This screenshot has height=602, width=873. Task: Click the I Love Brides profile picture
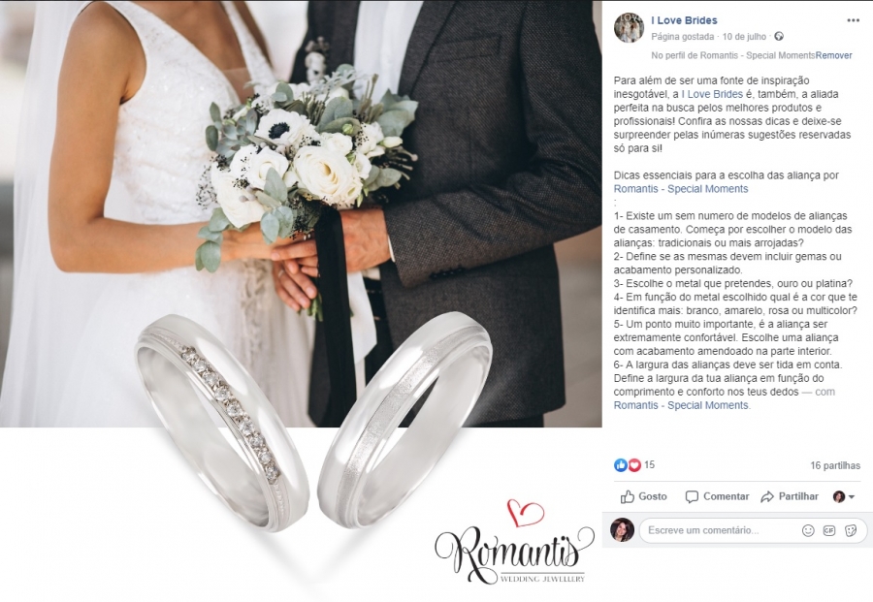(629, 27)
